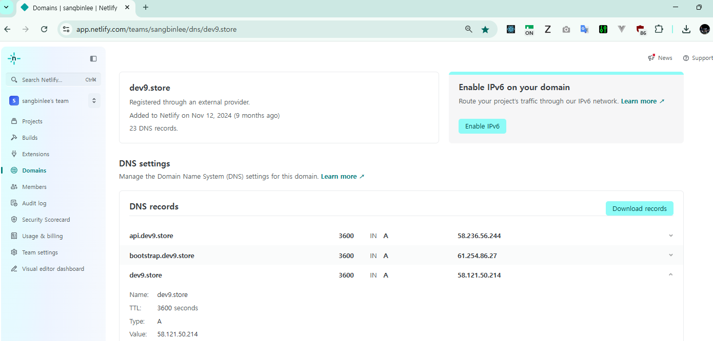This screenshot has height=341, width=713.
Task: Click the React Developer Tools extension icon
Action: pyautogui.click(x=510, y=30)
